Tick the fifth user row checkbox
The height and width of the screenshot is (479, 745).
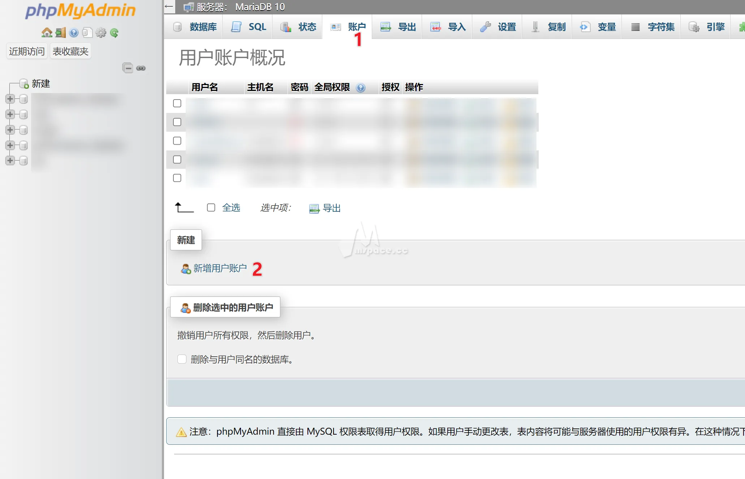(177, 178)
